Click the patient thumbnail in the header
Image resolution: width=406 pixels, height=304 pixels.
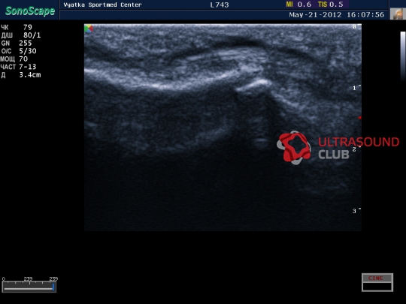(397, 14)
